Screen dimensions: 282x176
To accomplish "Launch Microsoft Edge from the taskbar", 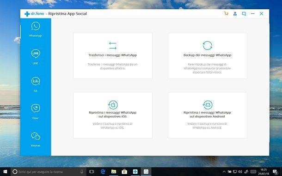I will click(x=103, y=172).
